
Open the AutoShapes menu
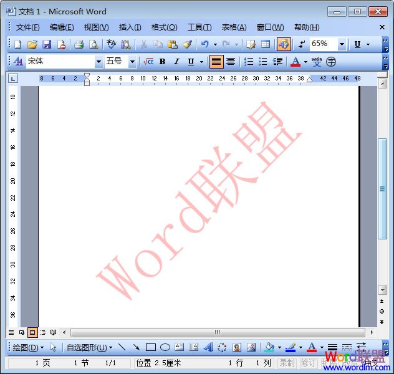[89, 348]
